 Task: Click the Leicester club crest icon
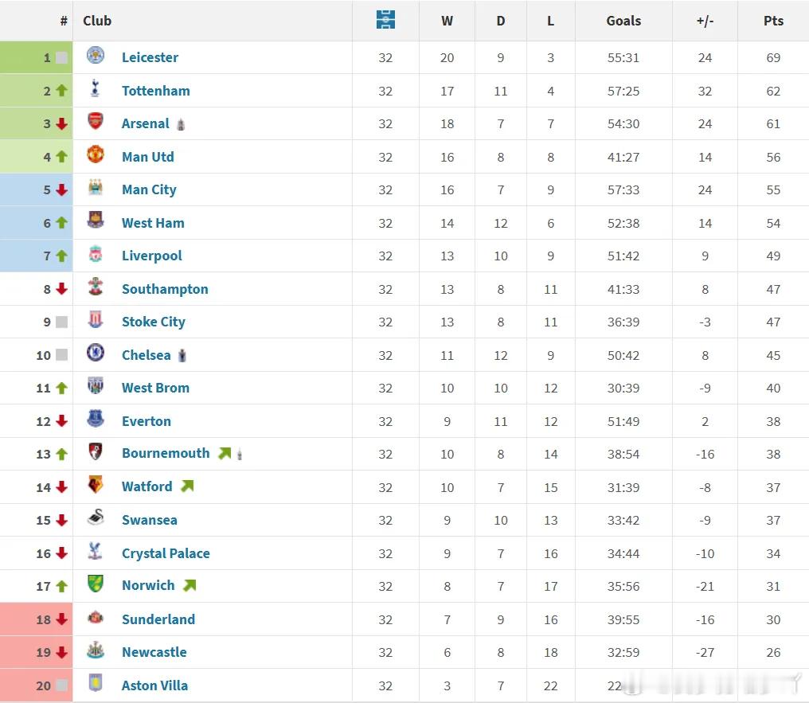point(96,56)
